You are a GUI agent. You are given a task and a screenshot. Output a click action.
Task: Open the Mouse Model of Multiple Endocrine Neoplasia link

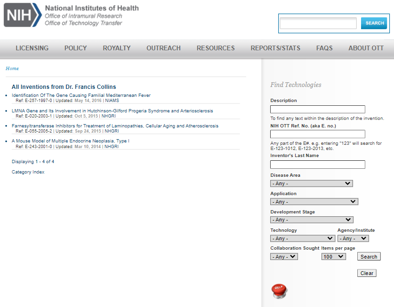coord(70,141)
